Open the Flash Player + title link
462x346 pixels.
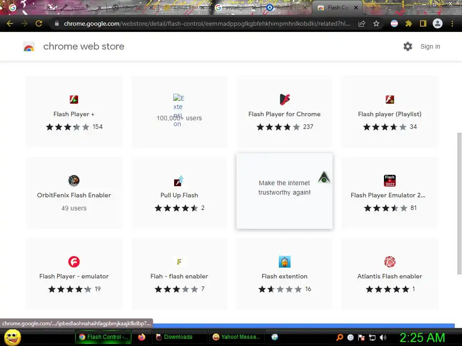coord(74,114)
